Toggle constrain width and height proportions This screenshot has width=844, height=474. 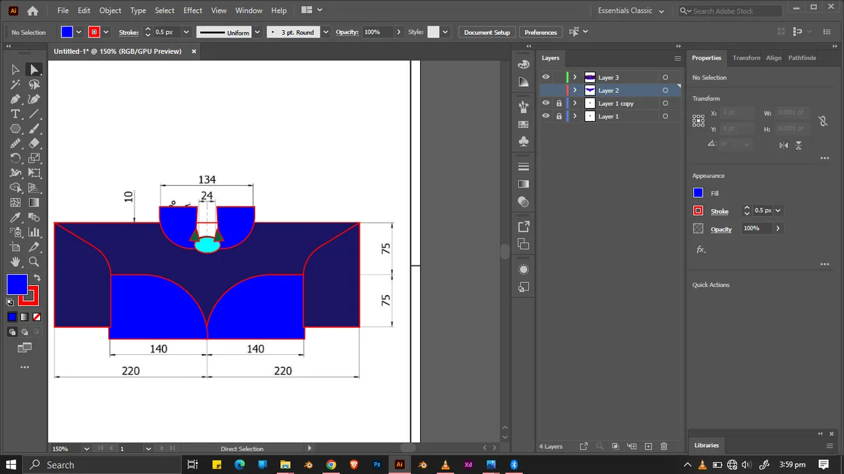(823, 121)
